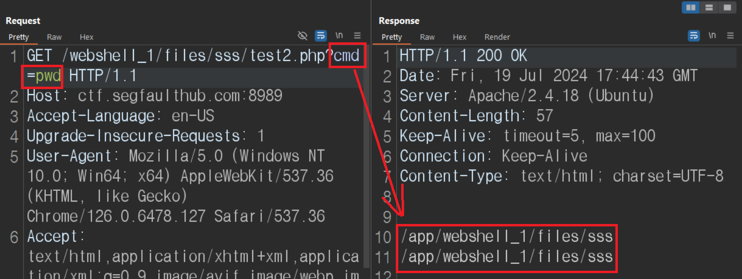Click the 'Connection: Keep-Alive' response header

tap(493, 156)
